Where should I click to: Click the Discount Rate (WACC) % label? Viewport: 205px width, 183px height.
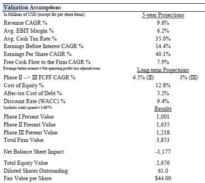(x=35, y=101)
